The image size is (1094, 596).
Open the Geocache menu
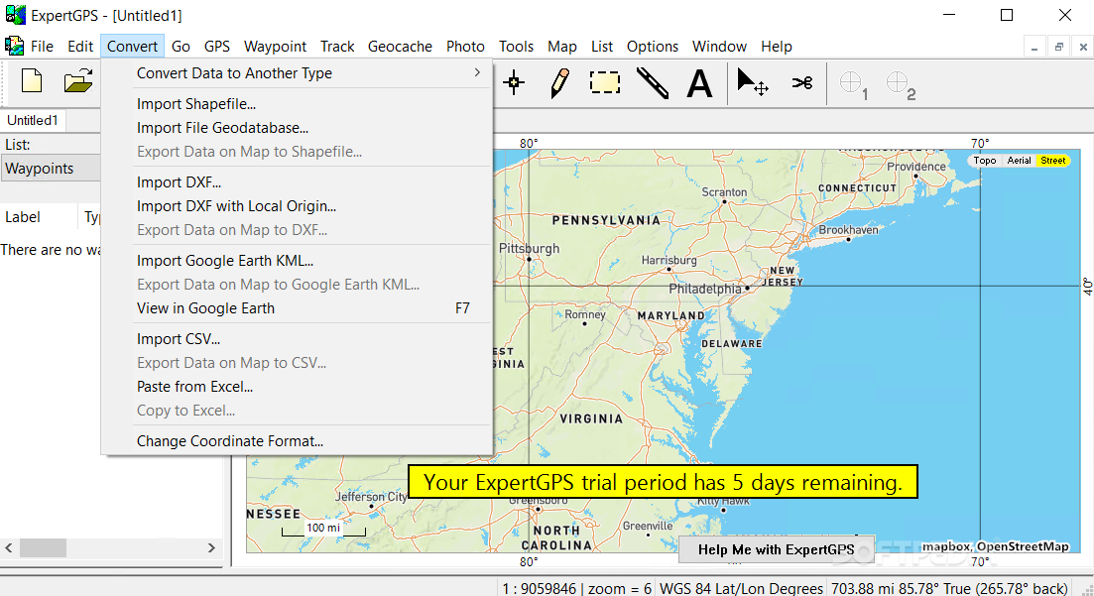tap(400, 46)
